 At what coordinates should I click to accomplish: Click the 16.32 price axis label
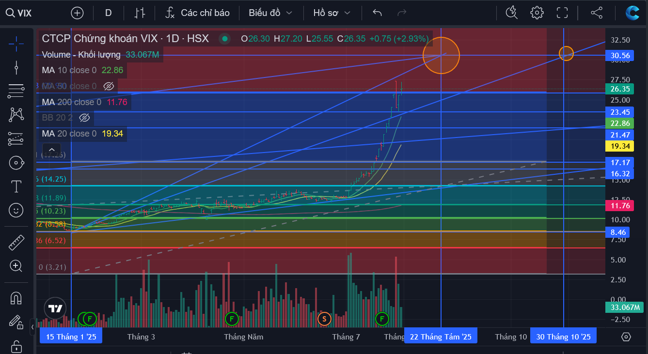click(620, 174)
